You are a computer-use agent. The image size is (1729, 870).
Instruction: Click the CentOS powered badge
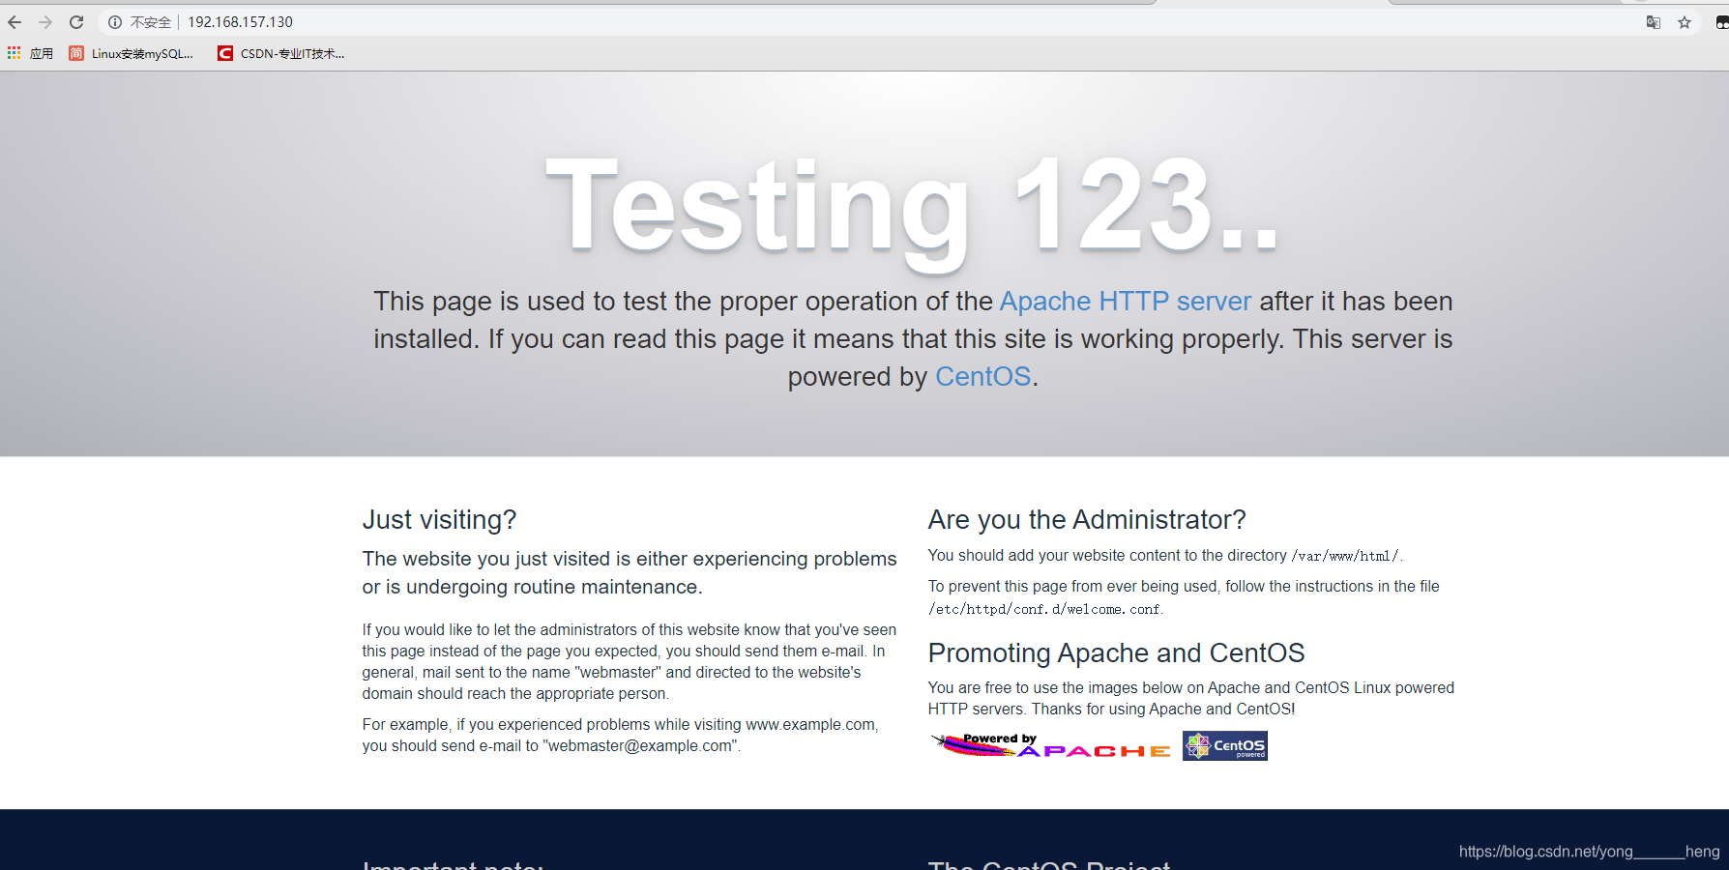click(1225, 745)
